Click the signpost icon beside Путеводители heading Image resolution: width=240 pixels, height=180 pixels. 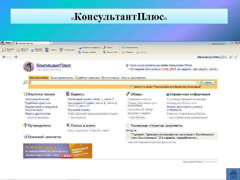pos(25,125)
